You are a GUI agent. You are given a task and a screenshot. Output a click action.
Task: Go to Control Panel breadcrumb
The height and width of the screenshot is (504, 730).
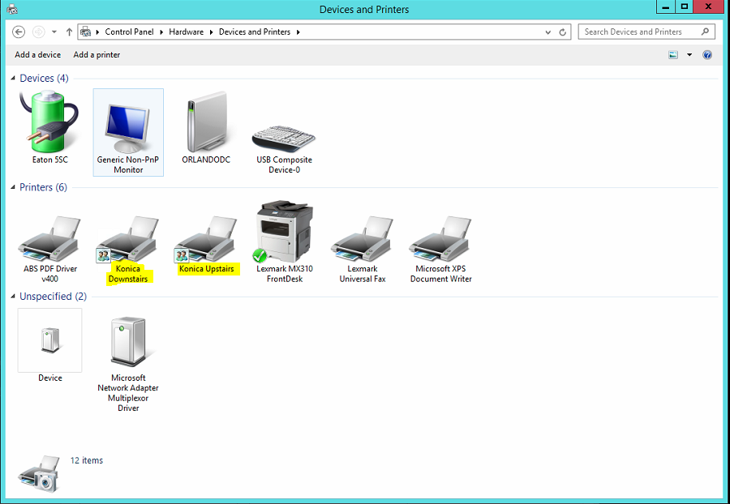coord(130,32)
